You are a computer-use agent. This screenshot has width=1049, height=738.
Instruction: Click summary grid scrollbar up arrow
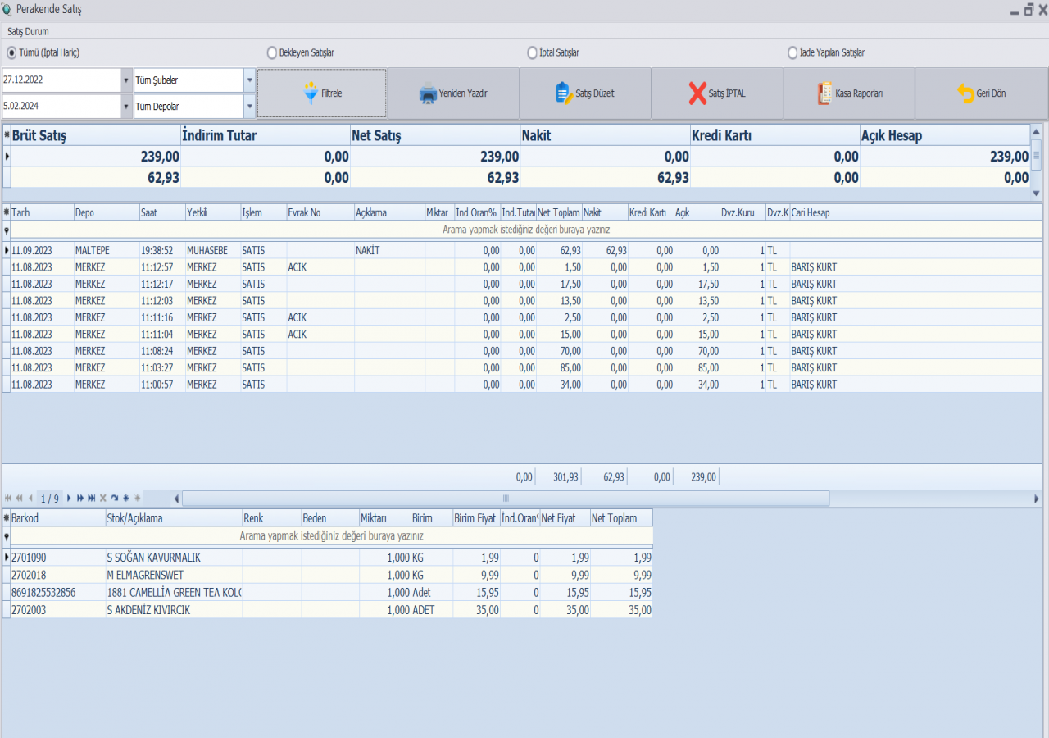1036,130
